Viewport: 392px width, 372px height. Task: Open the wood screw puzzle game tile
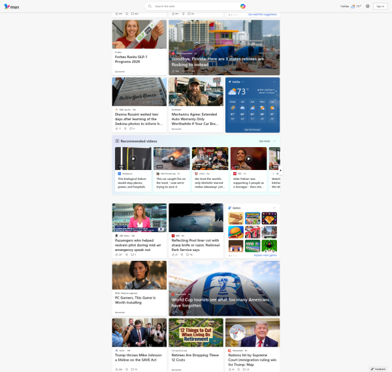pyautogui.click(x=236, y=218)
